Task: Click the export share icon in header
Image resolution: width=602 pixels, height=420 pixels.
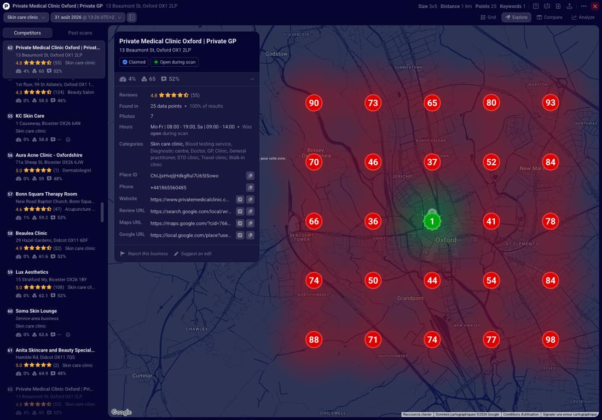Action: pyautogui.click(x=569, y=6)
